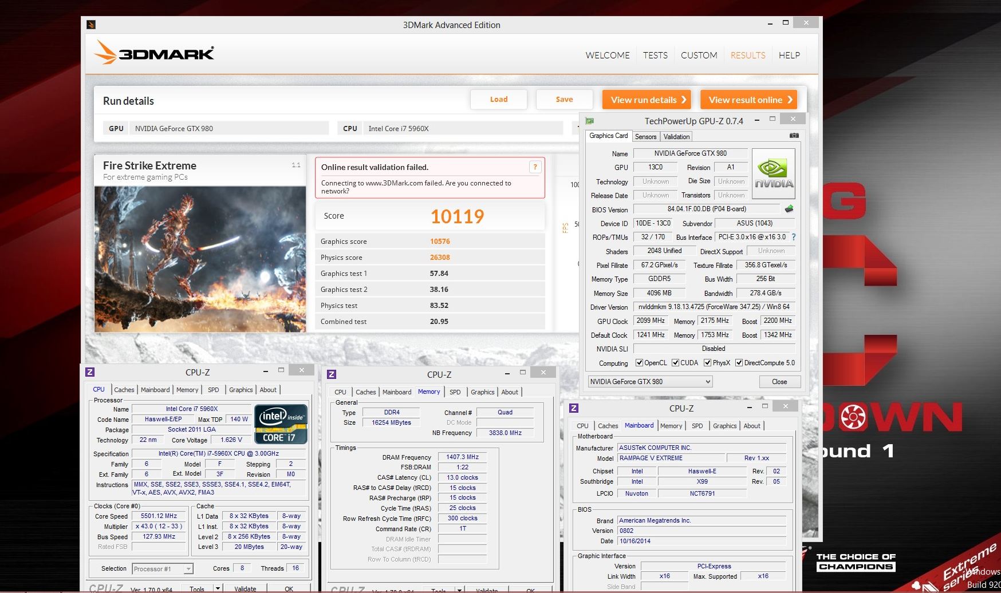Click the GPU Clock value 2099 MHz
The image size is (1001, 593).
coord(651,321)
